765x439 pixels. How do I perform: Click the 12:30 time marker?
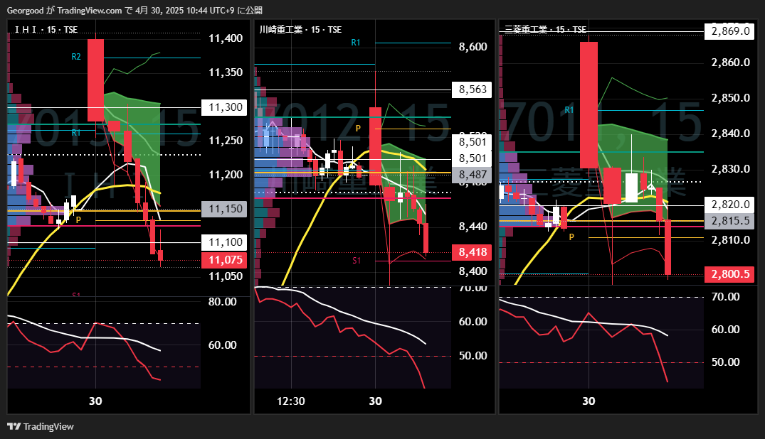pos(291,401)
